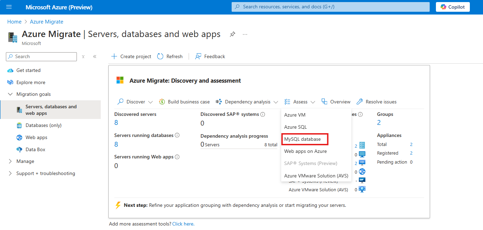Pin the Azure Migrate page
Viewport: 483px width, 230px height.
tap(232, 34)
